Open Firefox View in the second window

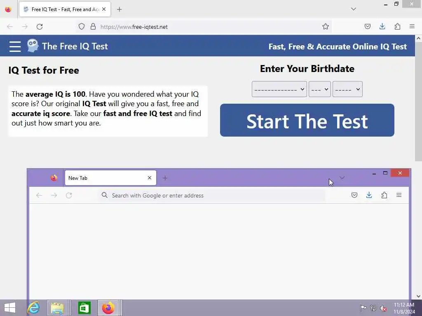pyautogui.click(x=54, y=178)
